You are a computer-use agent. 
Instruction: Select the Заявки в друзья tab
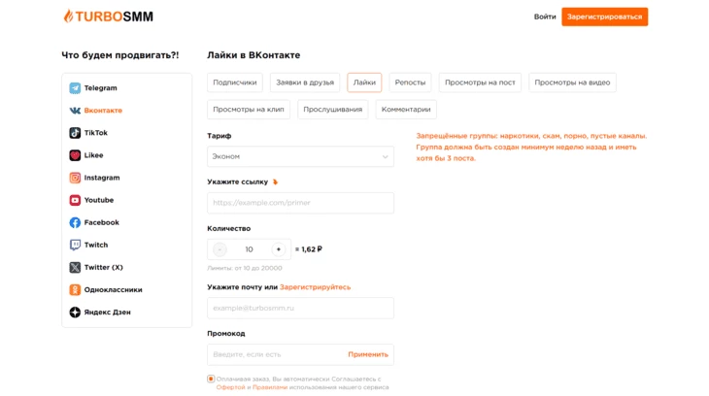tap(305, 82)
